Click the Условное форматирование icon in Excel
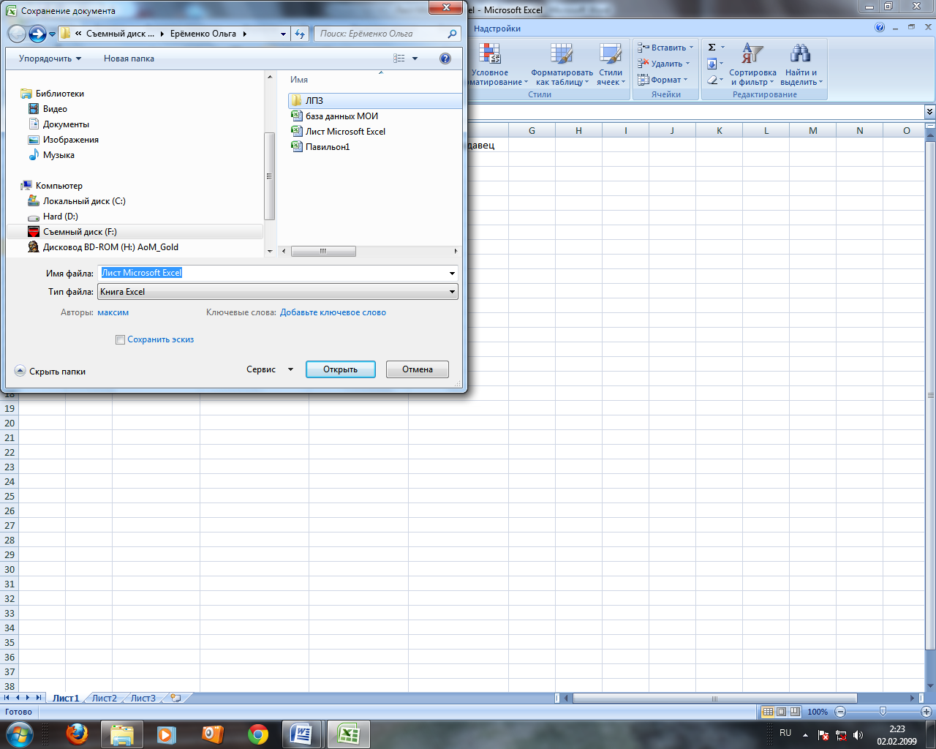The height and width of the screenshot is (749, 936). [x=489, y=53]
